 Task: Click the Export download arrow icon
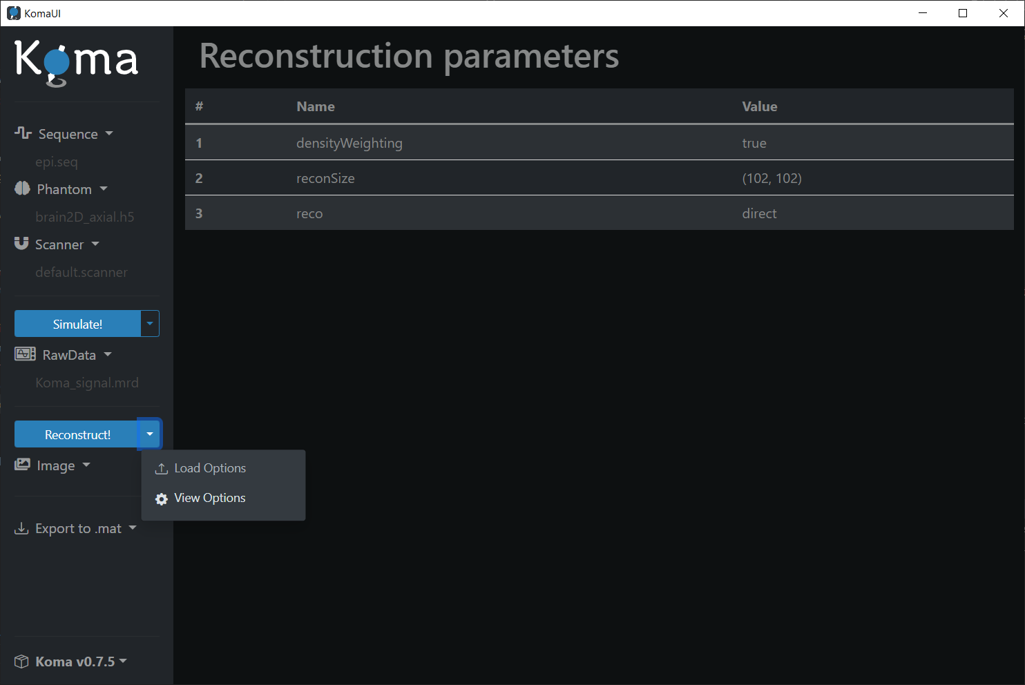(21, 528)
